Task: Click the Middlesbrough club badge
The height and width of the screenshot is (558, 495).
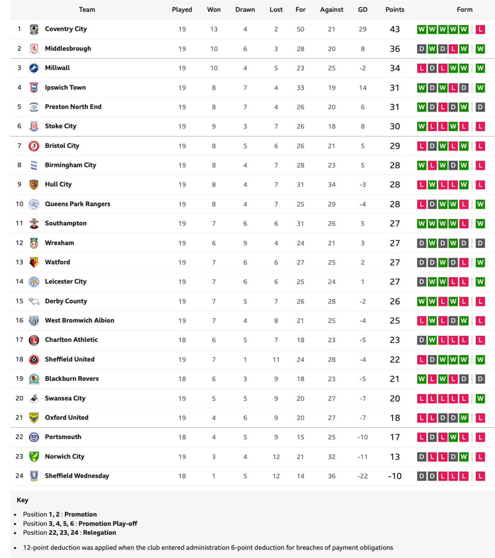Action: pyautogui.click(x=34, y=49)
